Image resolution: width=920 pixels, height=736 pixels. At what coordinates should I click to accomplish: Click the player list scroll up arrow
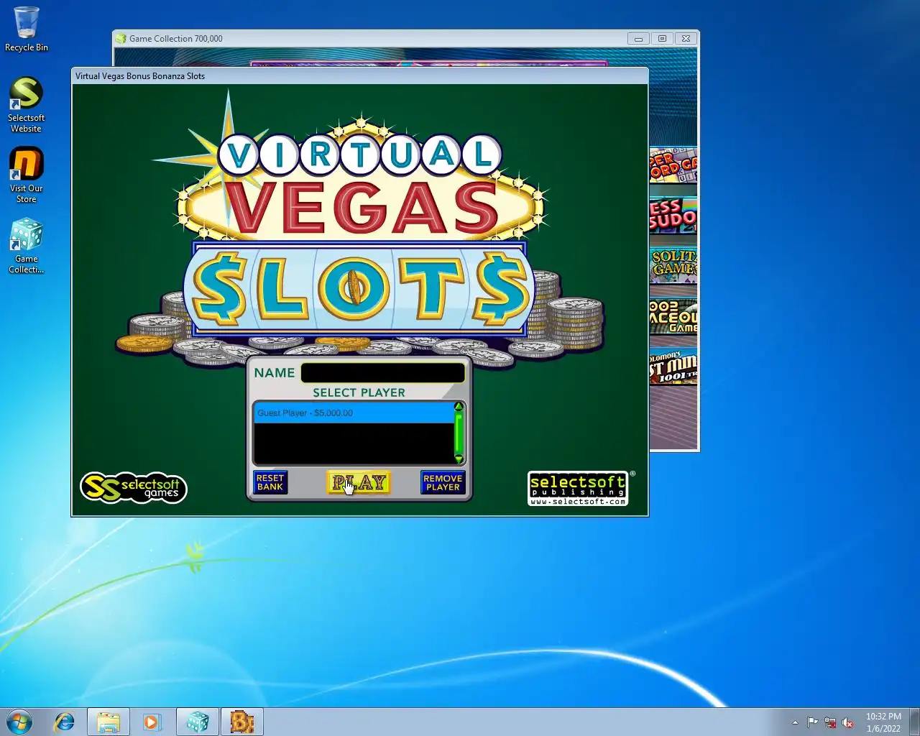459,408
